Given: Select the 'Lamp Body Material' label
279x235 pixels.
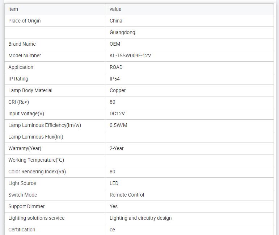Looking at the screenshot, I should coord(30,90).
